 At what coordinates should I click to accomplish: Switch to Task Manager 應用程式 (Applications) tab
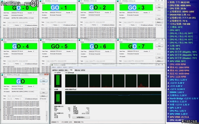[x=55, y=70]
